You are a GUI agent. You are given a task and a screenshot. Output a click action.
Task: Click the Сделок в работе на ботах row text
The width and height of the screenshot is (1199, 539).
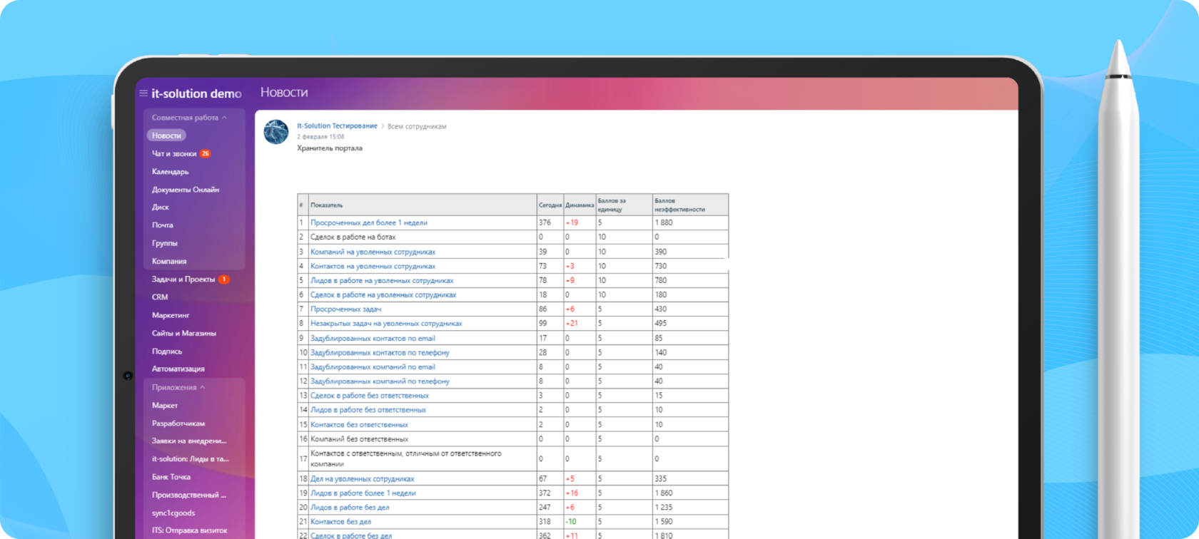[x=353, y=237]
